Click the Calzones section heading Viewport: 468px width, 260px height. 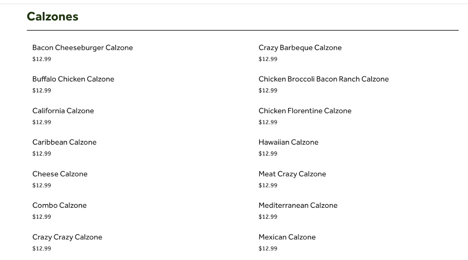click(53, 16)
